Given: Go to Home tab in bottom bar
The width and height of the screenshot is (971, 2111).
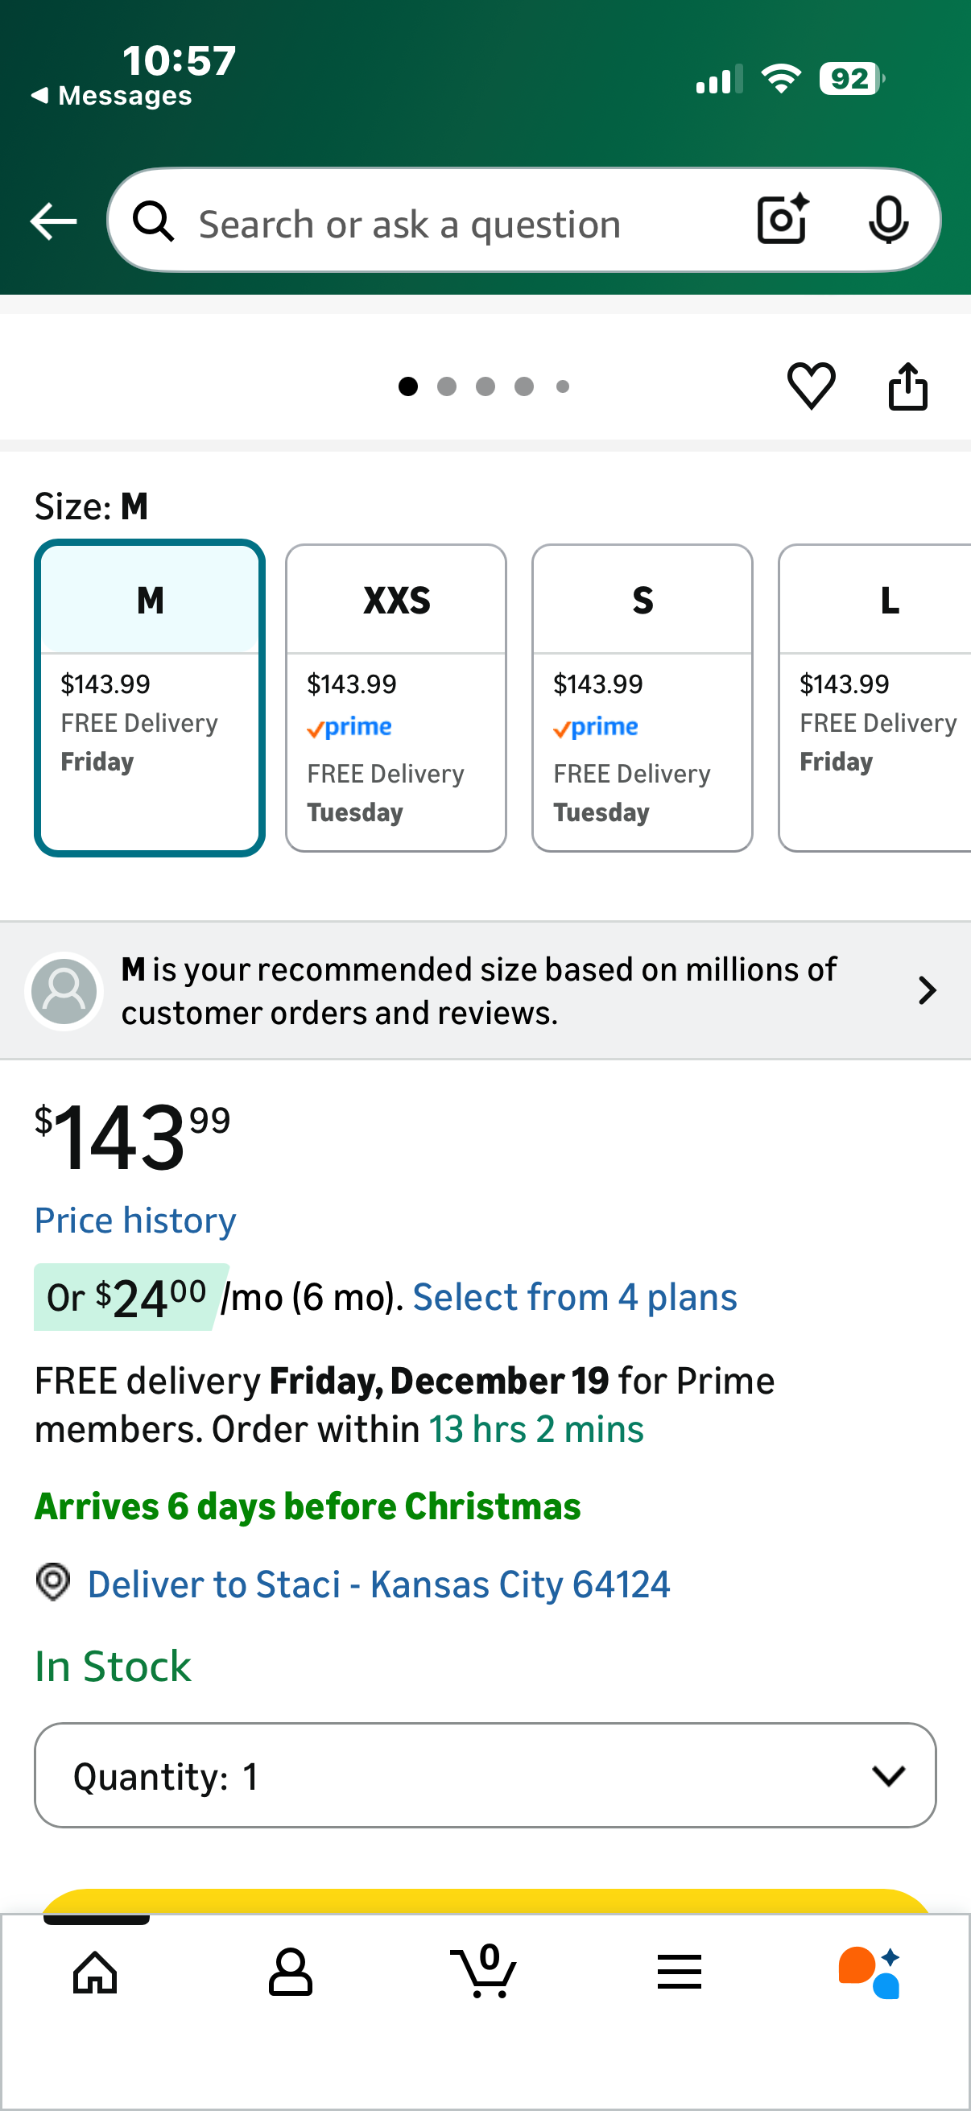Looking at the screenshot, I should tap(95, 1971).
